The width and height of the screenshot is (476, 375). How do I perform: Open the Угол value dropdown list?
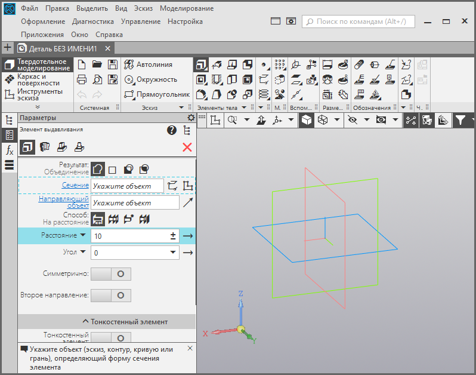(x=173, y=253)
